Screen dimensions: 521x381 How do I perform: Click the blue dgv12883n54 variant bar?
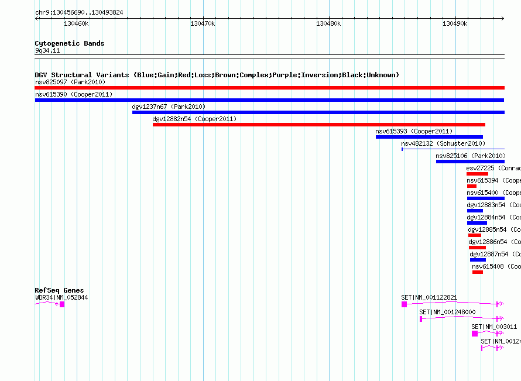tap(475, 211)
